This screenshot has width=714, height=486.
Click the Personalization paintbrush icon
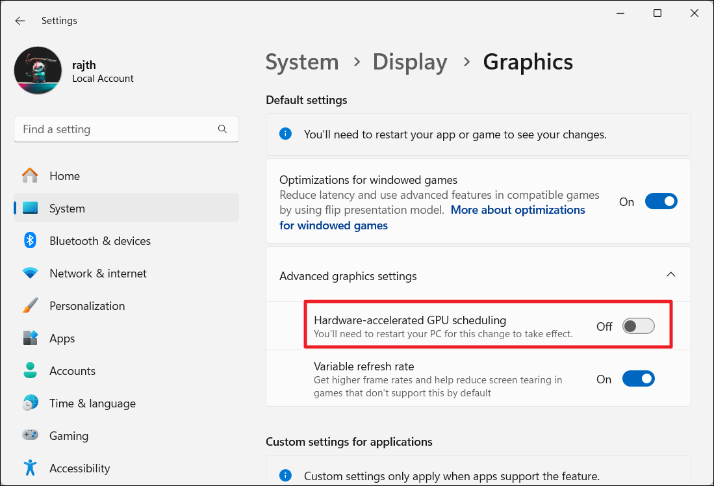click(30, 306)
